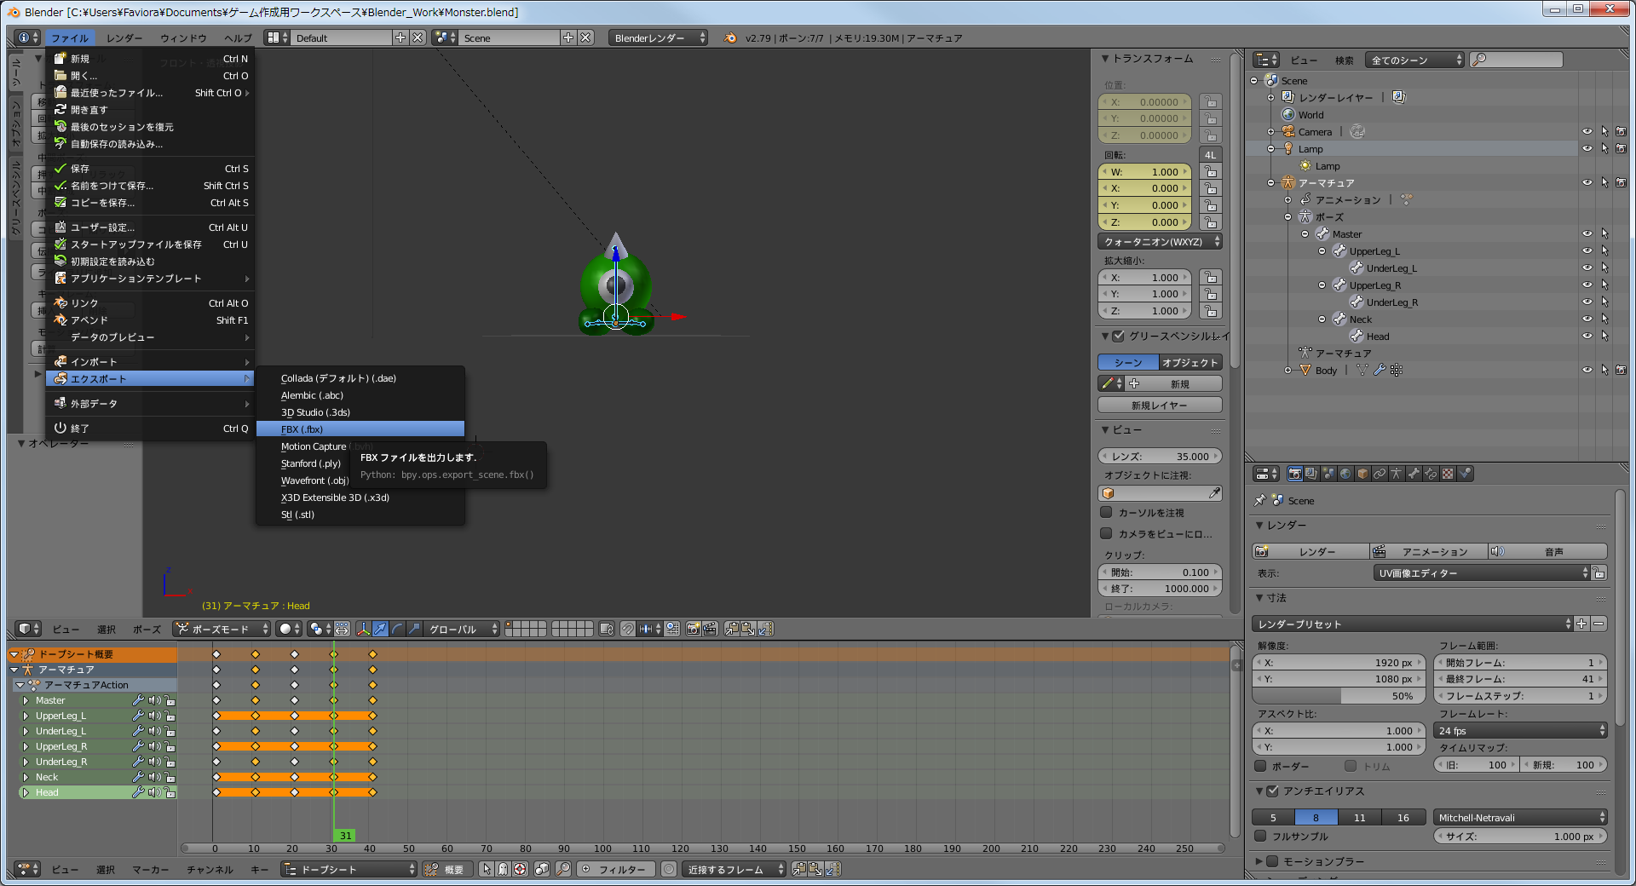
Task: Open the World properties tab (globe icon)
Action: [x=1345, y=474]
